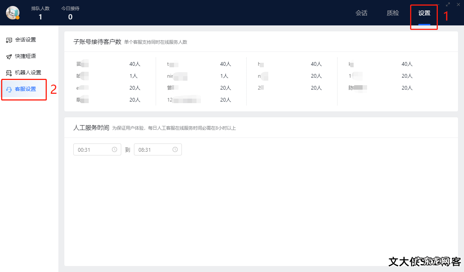Click the 今日接待 counter showing 0

[70, 16]
